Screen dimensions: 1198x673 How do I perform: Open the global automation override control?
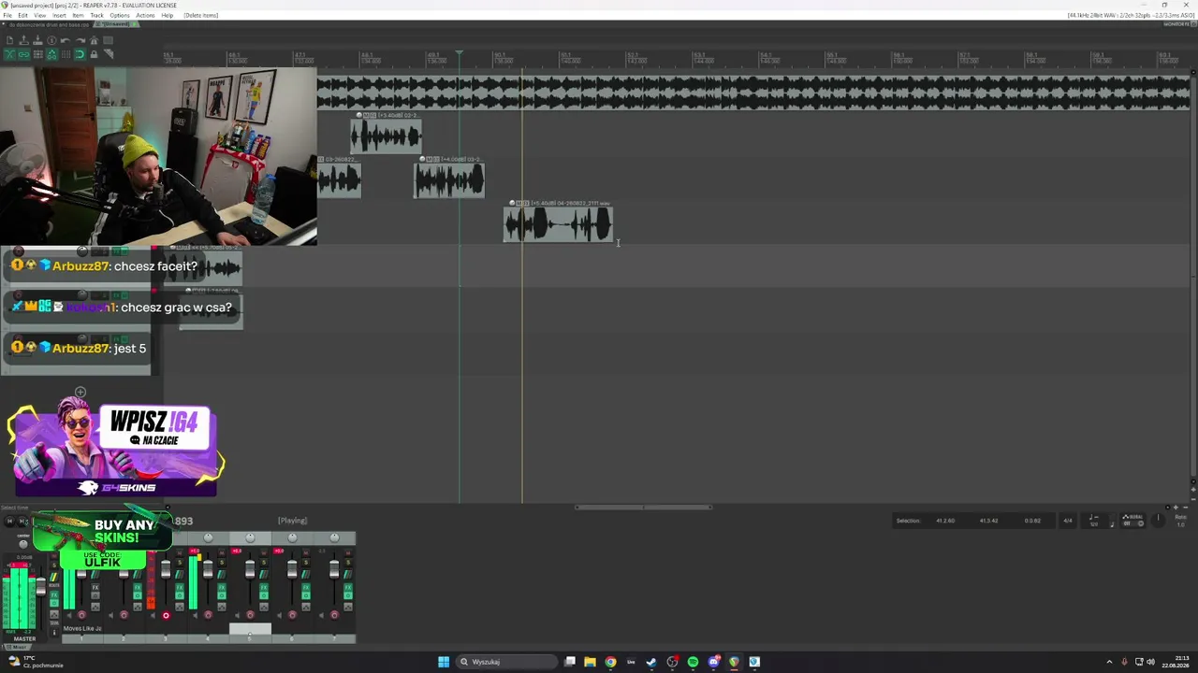click(1132, 520)
